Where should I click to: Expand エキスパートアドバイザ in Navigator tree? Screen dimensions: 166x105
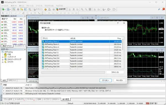pyautogui.click(x=3, y=60)
